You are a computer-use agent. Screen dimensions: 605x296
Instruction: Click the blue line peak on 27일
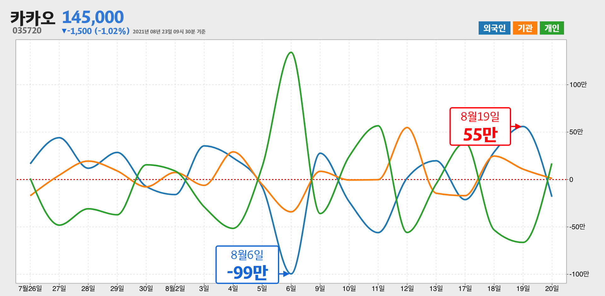59,138
